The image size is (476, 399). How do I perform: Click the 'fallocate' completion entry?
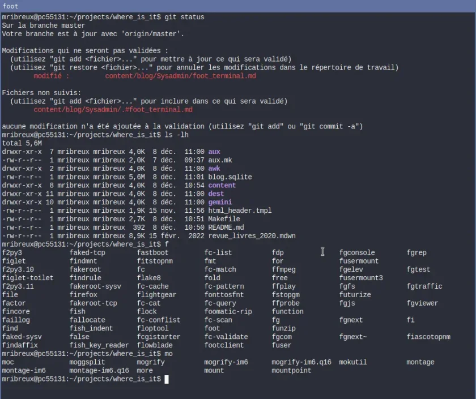[x=87, y=320]
